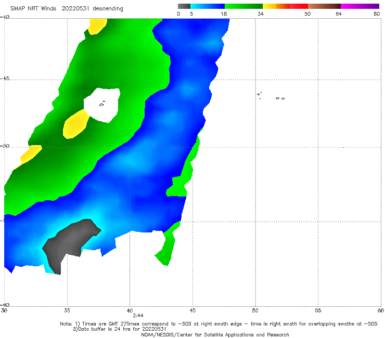Click the longitude axis label '45' on the bottom axis
The image size is (385, 338).
tap(192, 310)
